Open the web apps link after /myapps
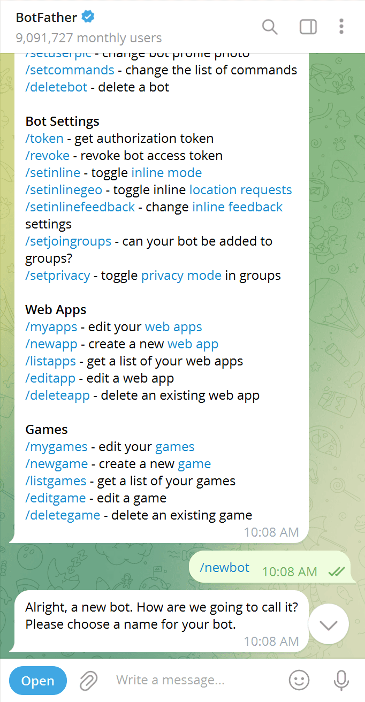365x702 pixels. pyautogui.click(x=174, y=327)
